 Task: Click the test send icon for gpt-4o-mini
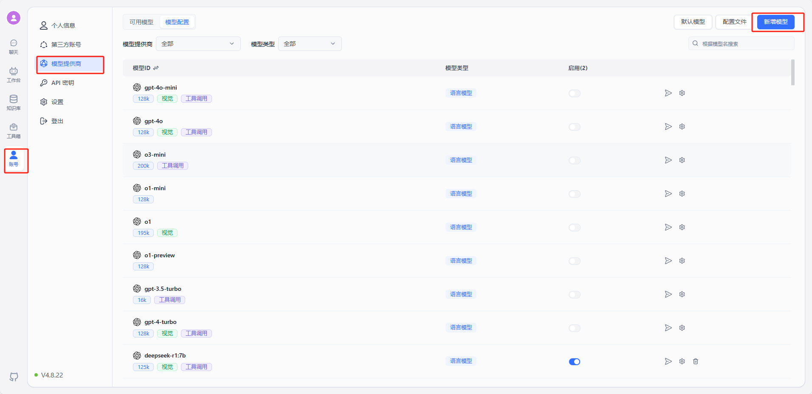[x=668, y=93]
